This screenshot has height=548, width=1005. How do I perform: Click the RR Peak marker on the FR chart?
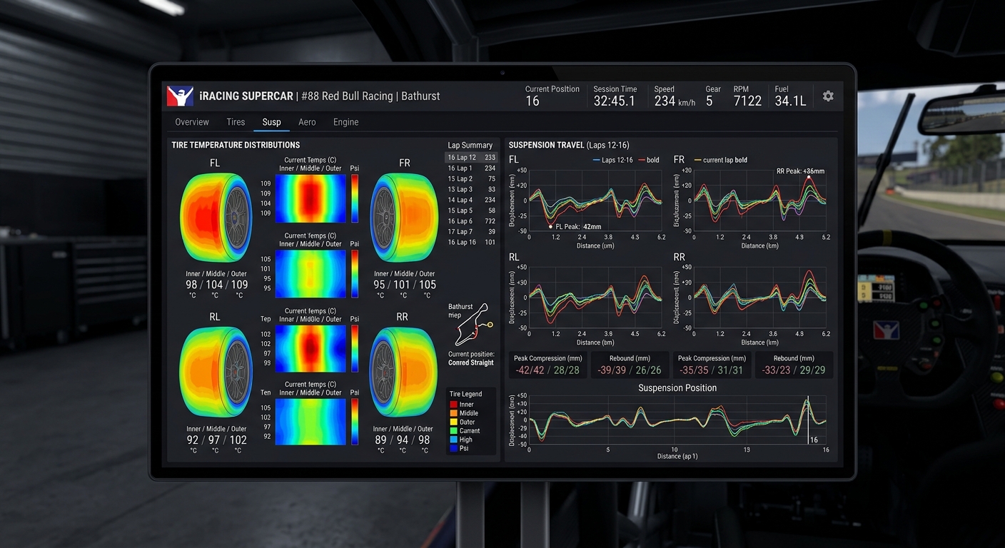809,178
